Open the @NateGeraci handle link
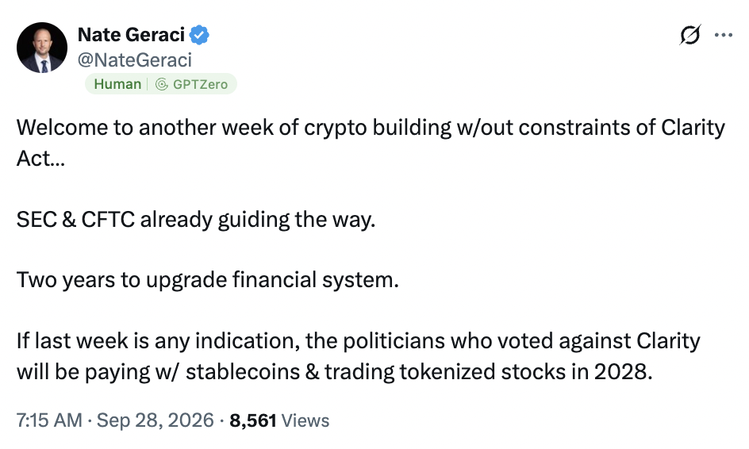749x449 pixels. tap(135, 60)
